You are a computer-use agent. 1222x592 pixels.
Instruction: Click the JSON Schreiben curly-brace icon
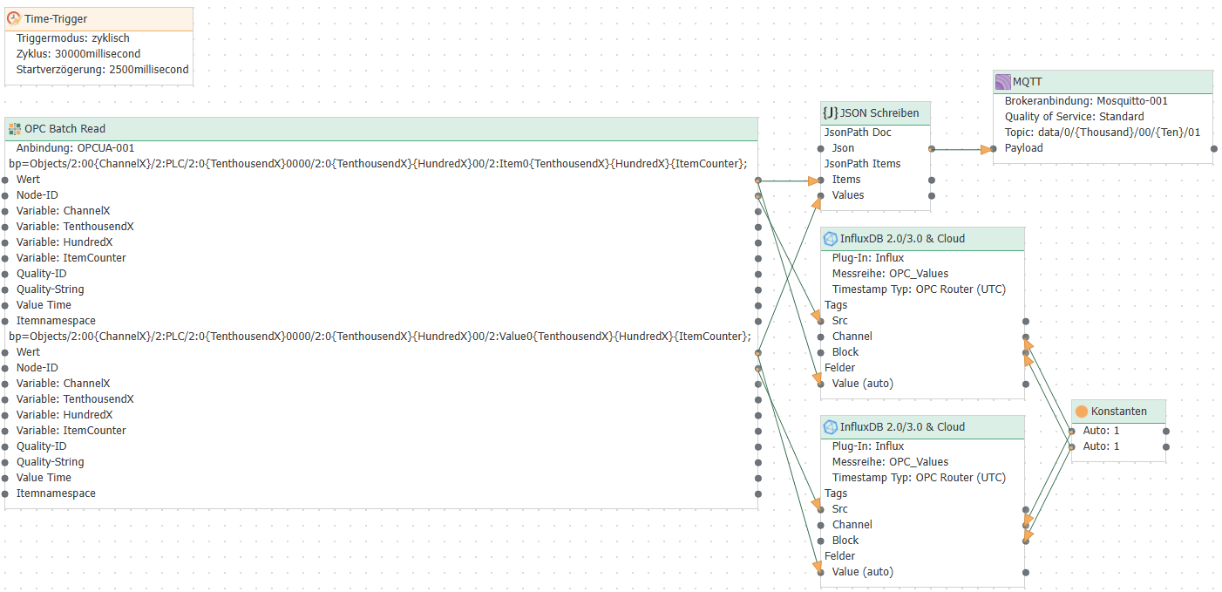click(x=831, y=112)
